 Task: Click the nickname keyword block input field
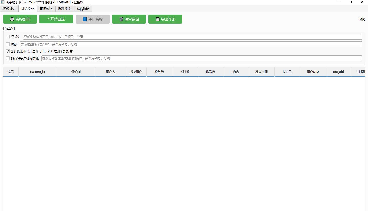click(x=202, y=58)
